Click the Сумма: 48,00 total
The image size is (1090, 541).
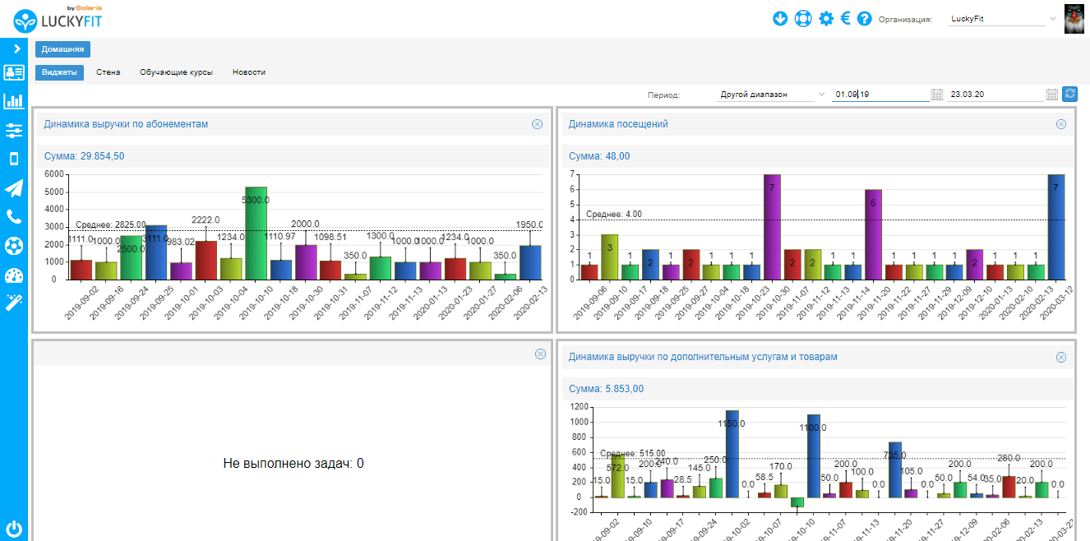coord(599,156)
